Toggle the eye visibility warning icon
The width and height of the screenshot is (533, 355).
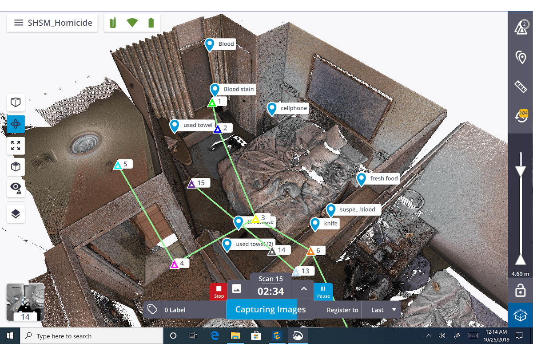[16, 189]
